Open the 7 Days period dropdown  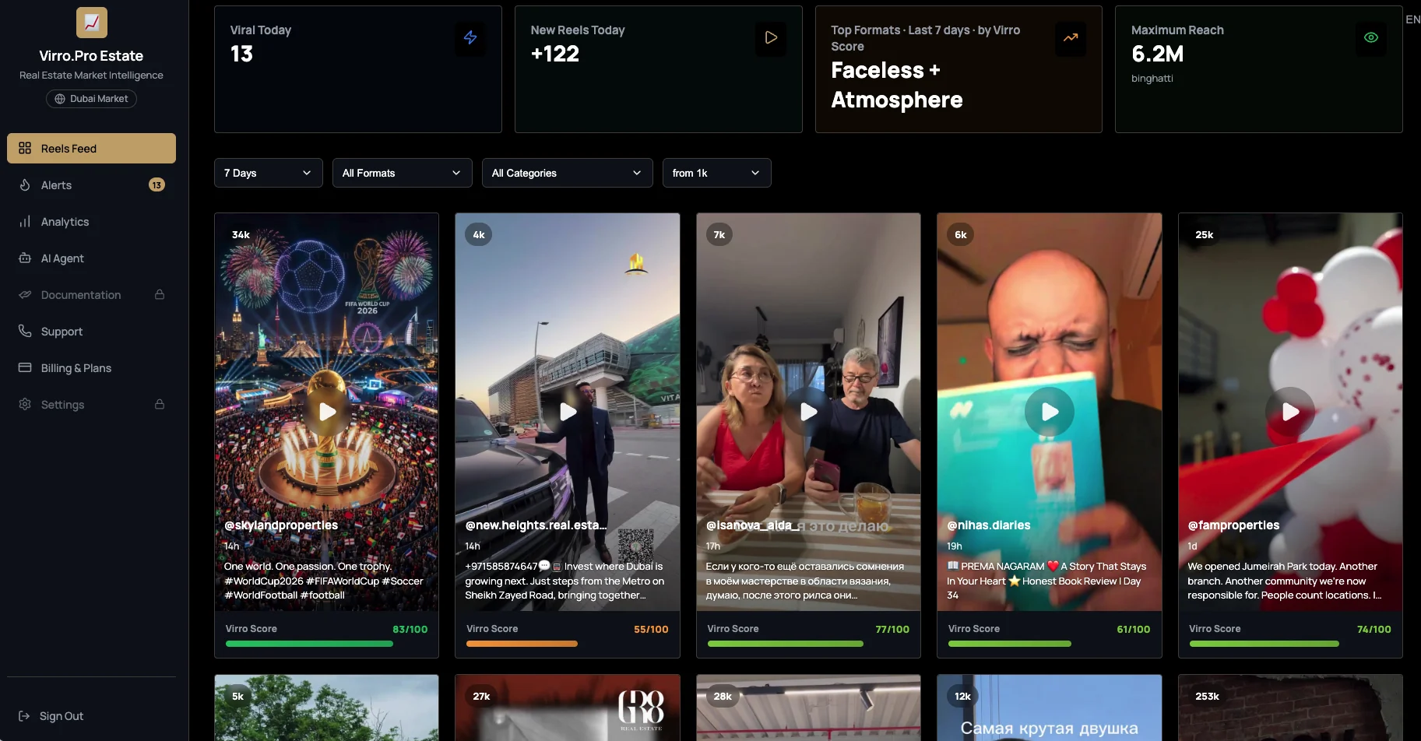(x=268, y=173)
